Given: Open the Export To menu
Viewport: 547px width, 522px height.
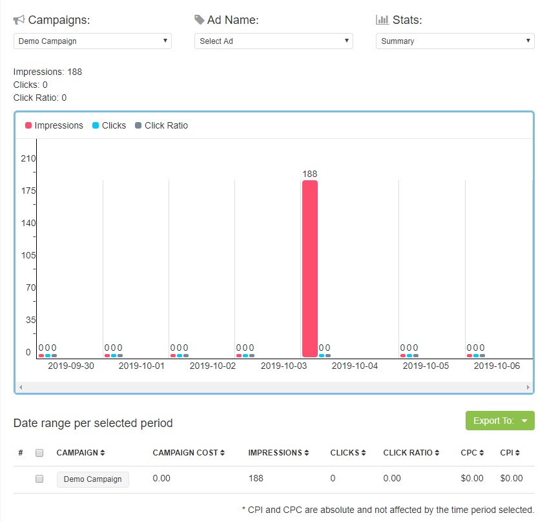Looking at the screenshot, I should [x=499, y=421].
